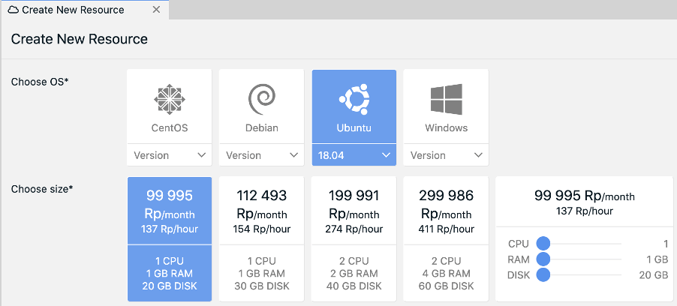
Task: Click the Debian label text
Action: point(262,128)
